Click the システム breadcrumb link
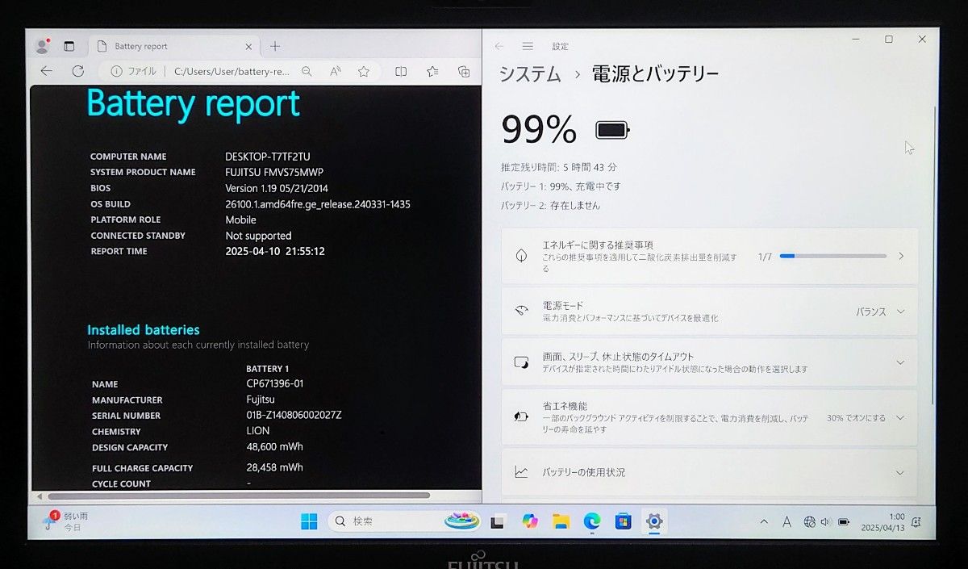The width and height of the screenshot is (968, 569). 530,74
